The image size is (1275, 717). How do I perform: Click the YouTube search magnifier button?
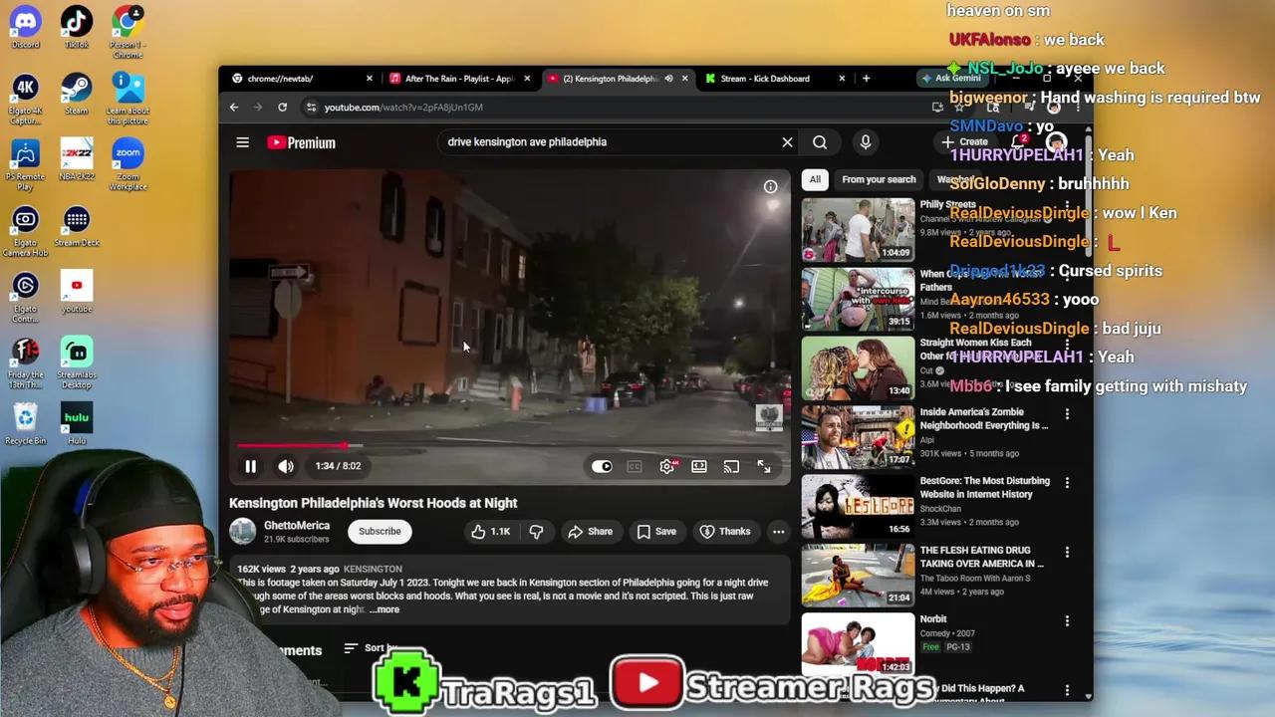(x=820, y=142)
